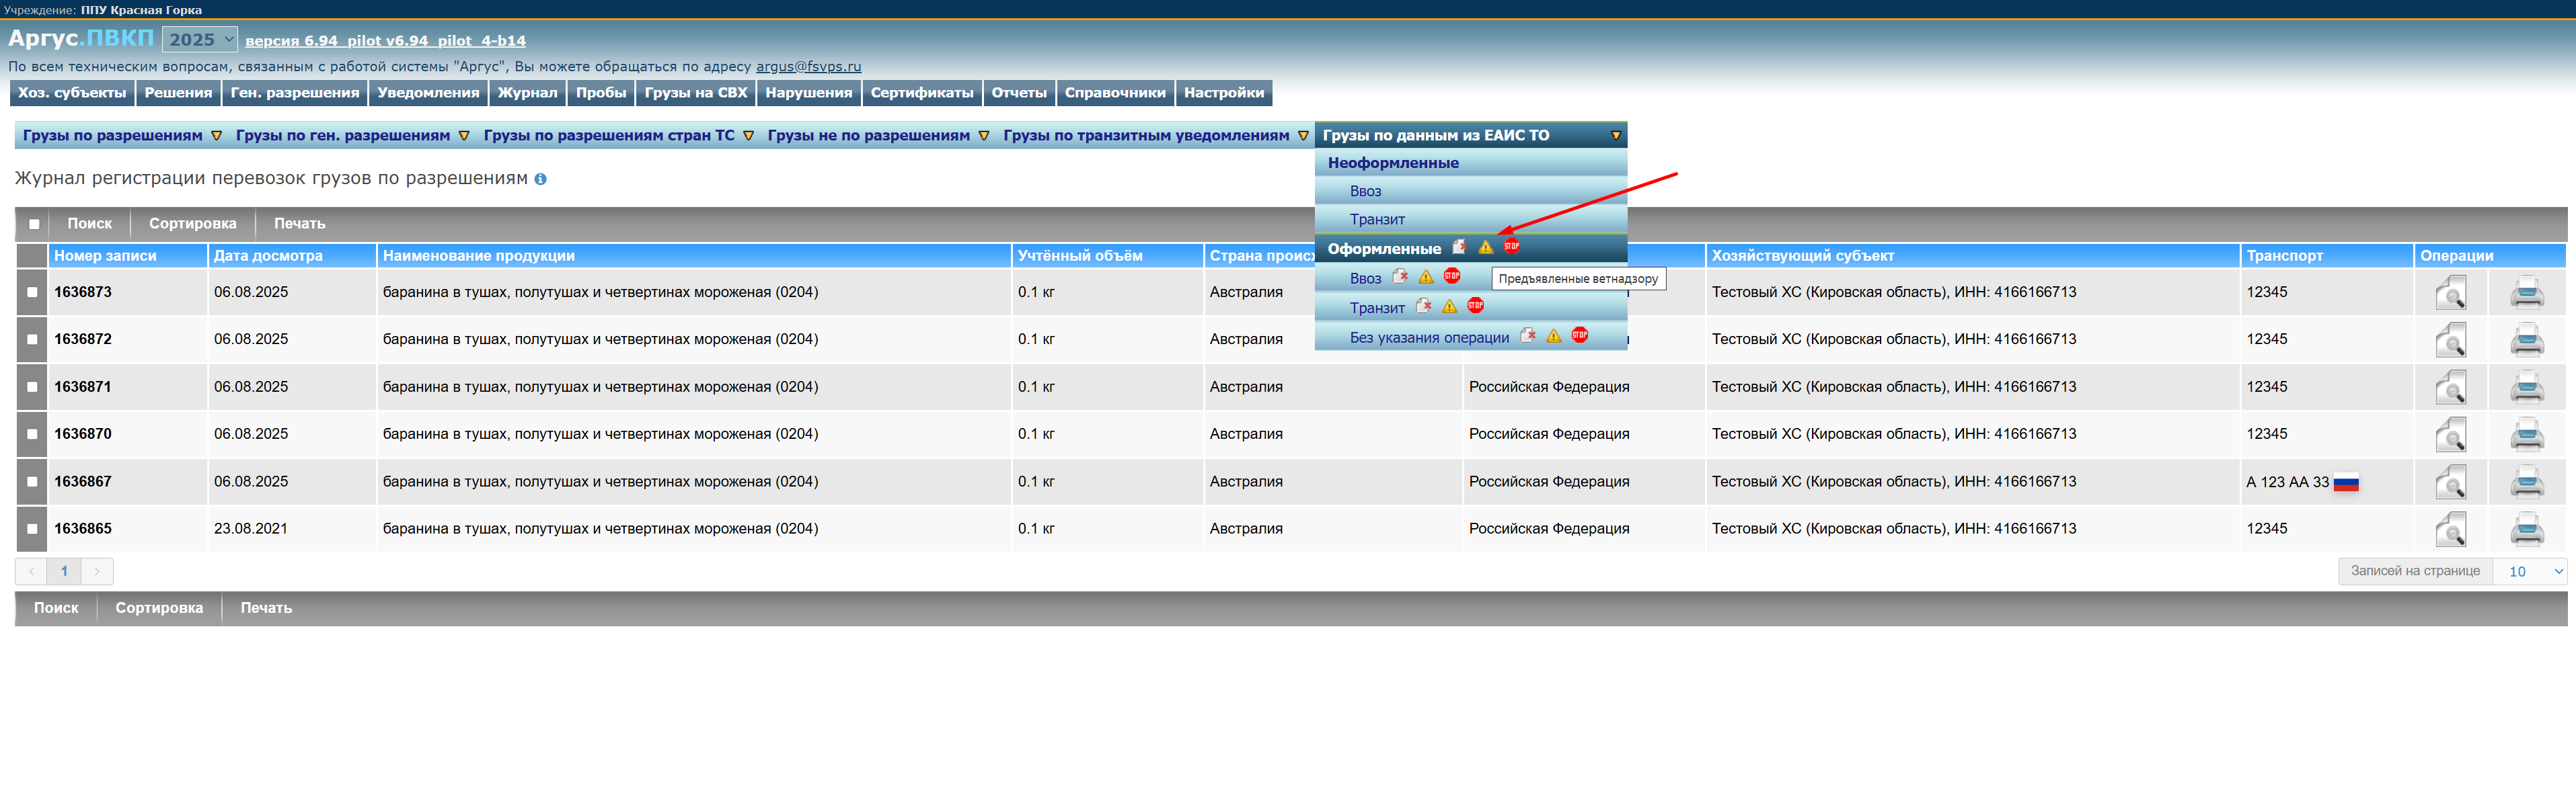Tick the checkbox for record 1636872

click(x=32, y=339)
